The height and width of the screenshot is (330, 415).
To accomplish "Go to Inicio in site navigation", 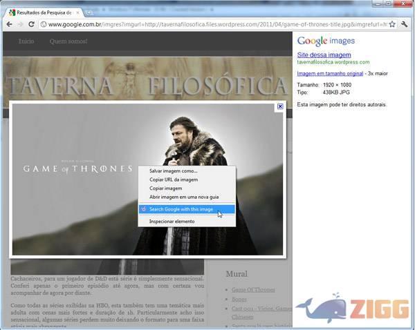I will [x=26, y=41].
